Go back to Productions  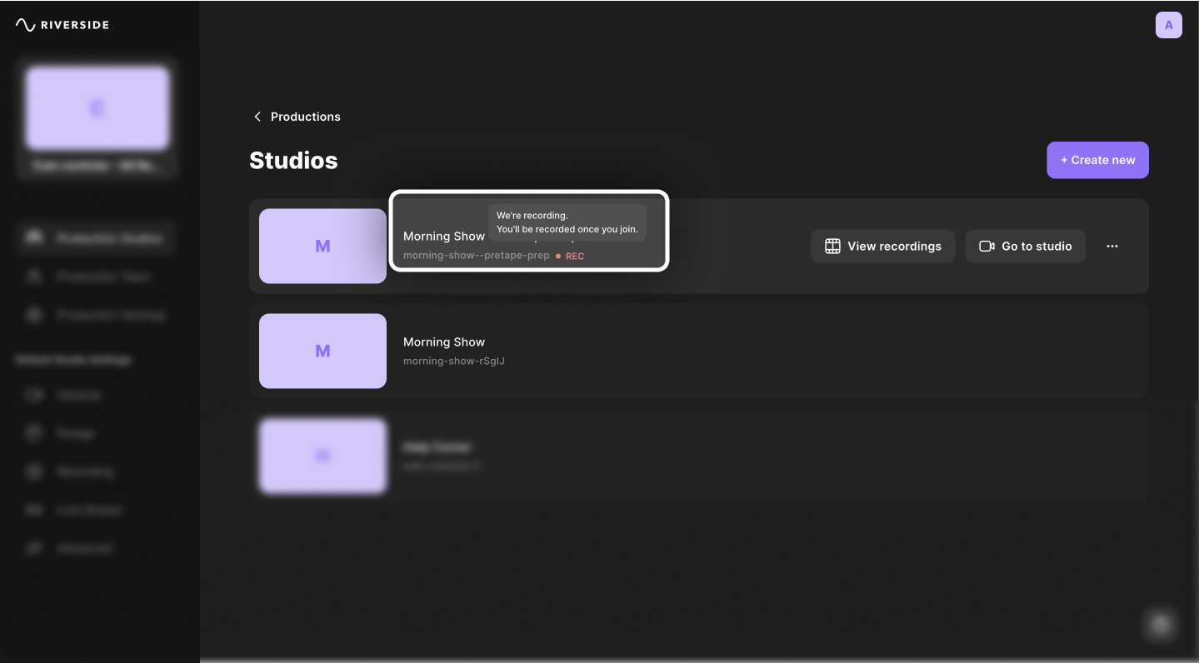(x=297, y=117)
